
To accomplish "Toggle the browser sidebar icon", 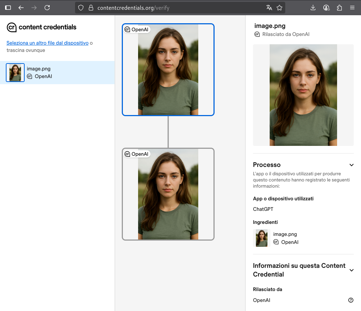I will click(x=8, y=8).
